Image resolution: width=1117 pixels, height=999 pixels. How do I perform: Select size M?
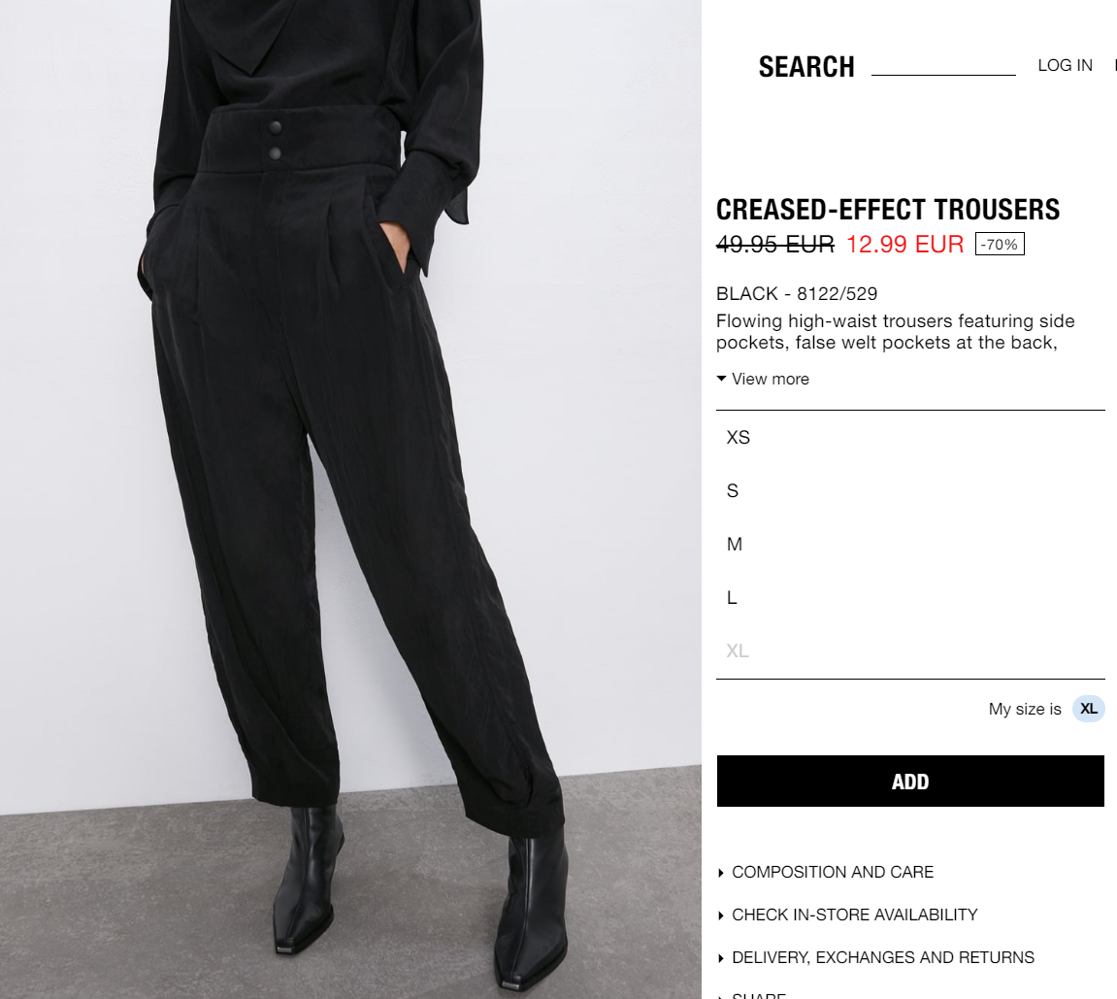[x=910, y=545]
